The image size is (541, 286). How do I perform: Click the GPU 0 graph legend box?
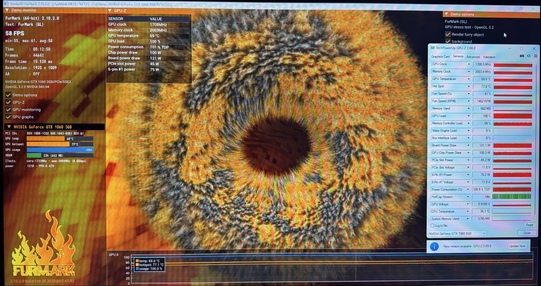[149, 265]
